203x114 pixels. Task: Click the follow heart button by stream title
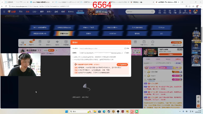click(51, 50)
